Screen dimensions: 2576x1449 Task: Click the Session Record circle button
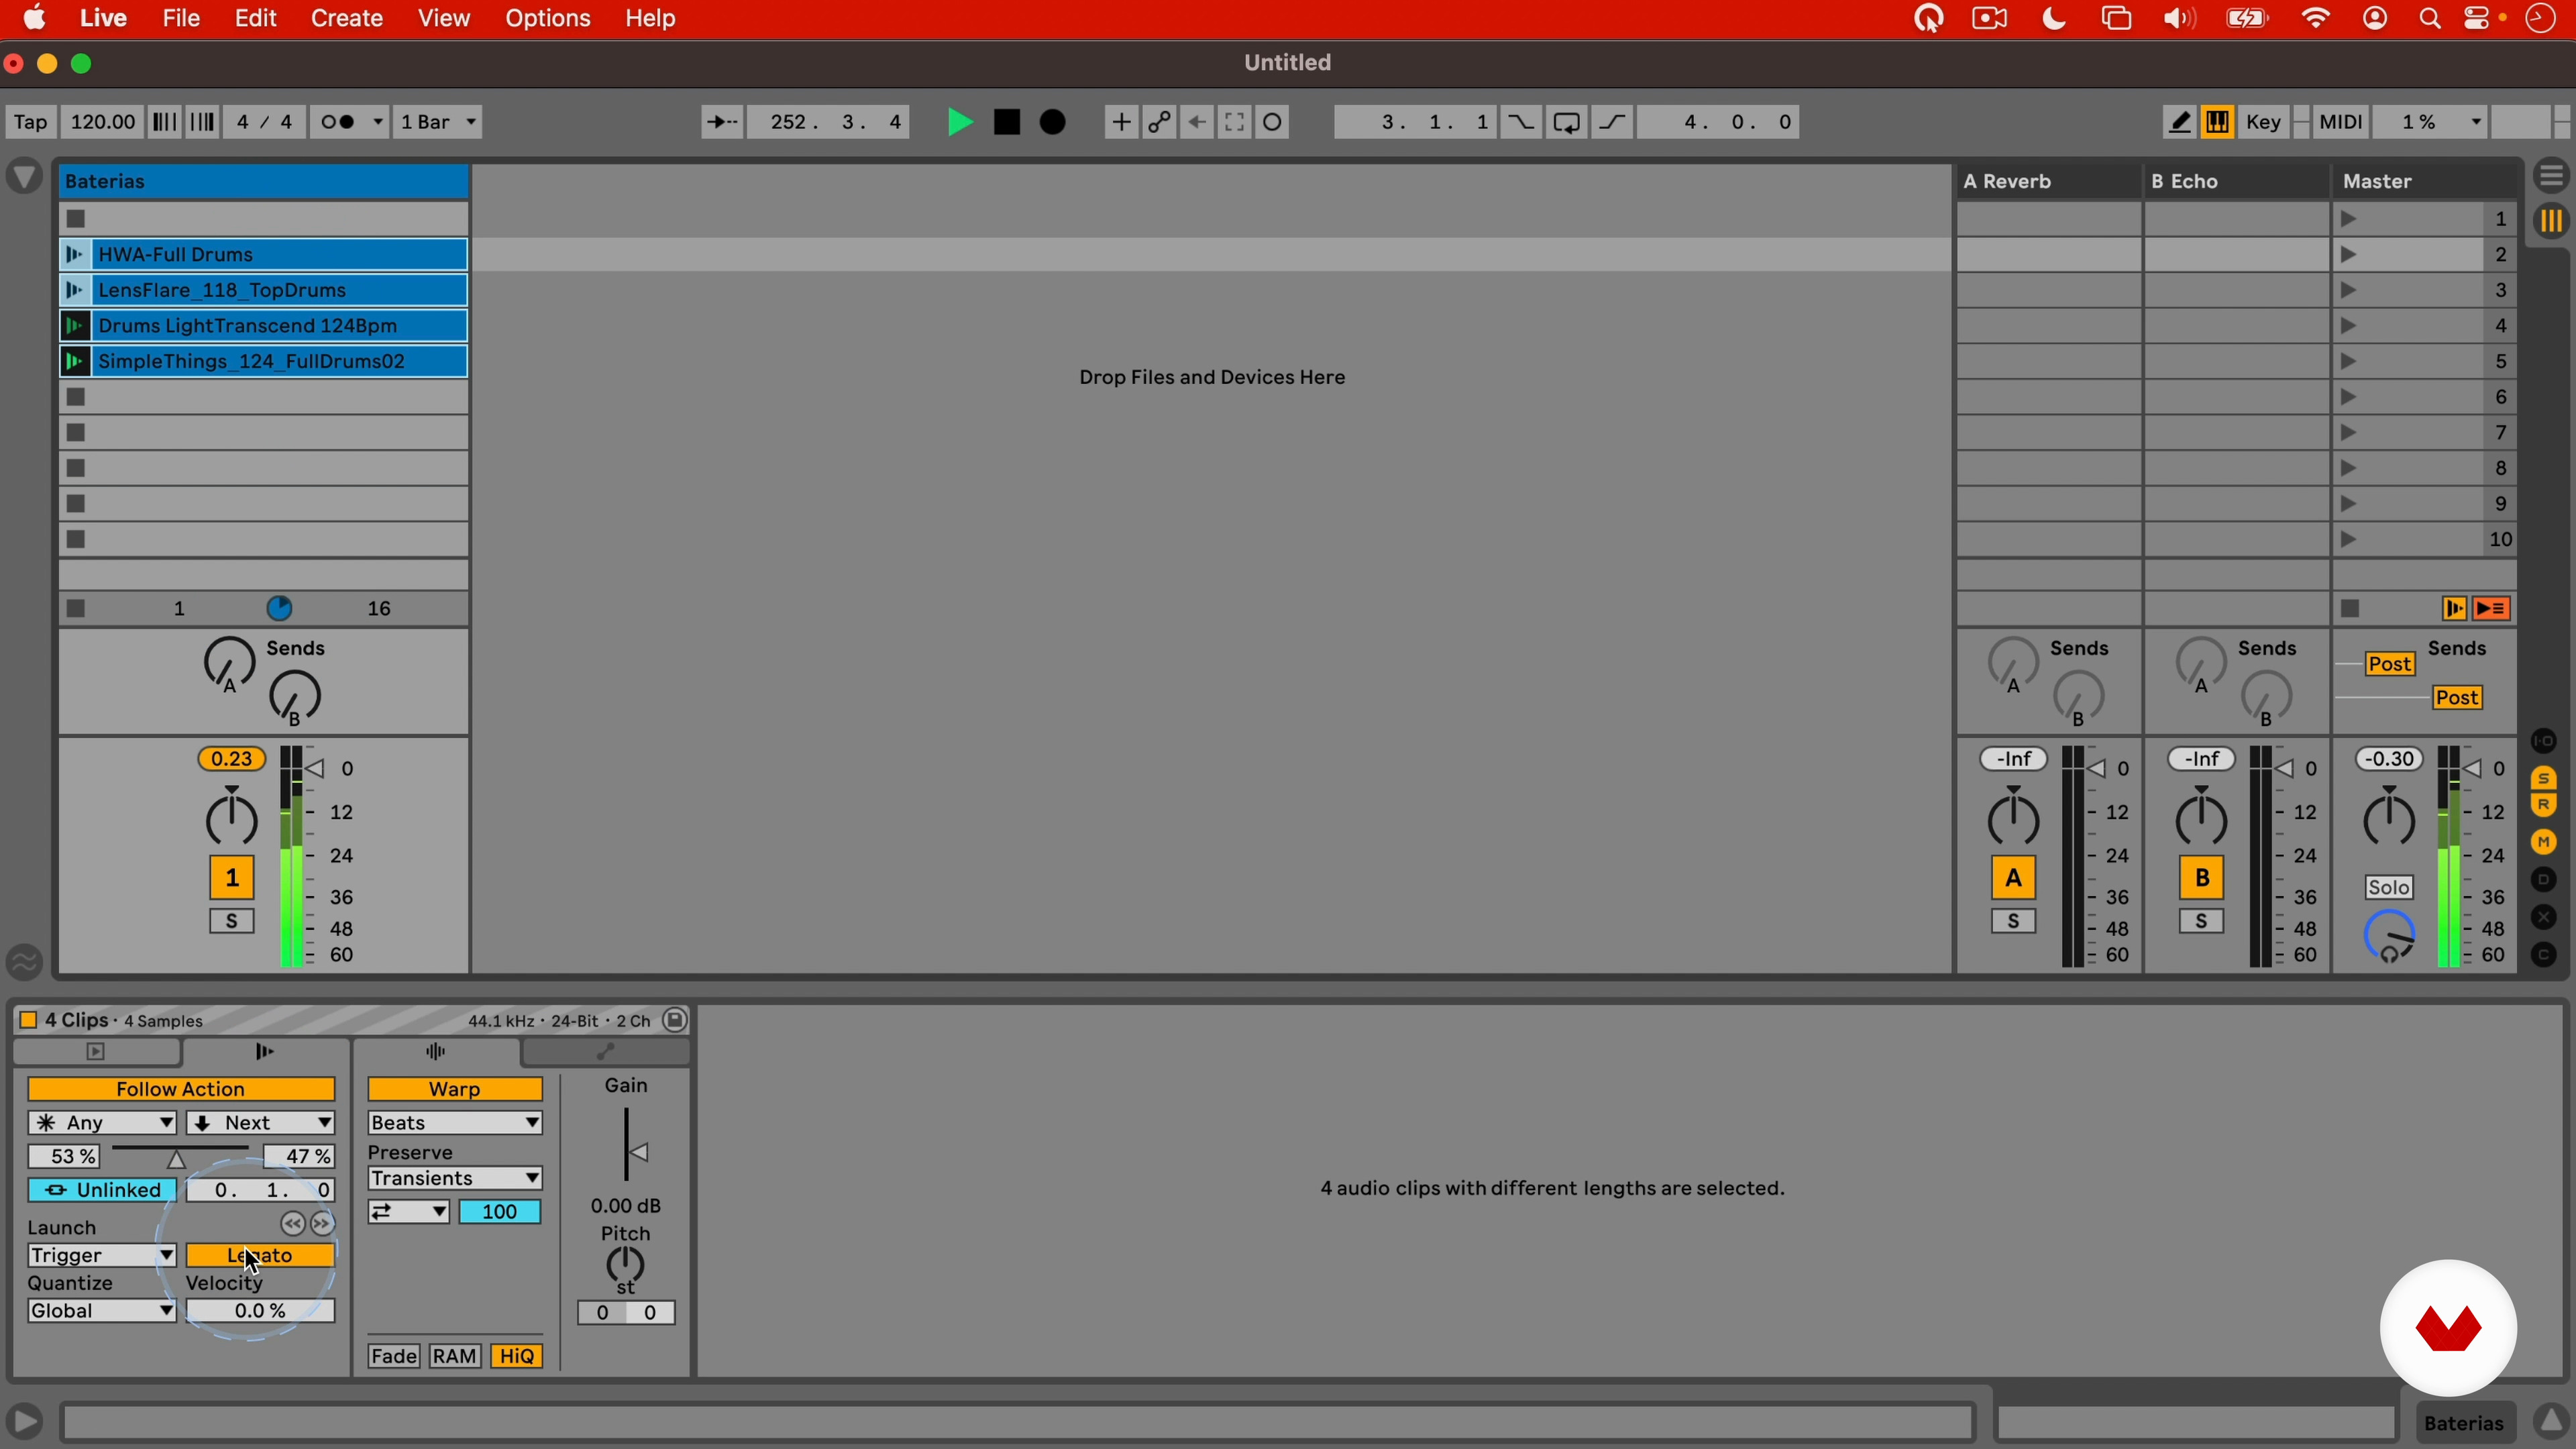(1273, 122)
